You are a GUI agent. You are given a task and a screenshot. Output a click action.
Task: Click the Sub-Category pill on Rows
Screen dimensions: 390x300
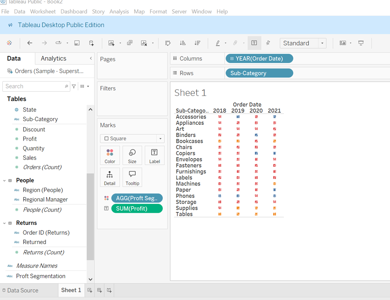(259, 73)
